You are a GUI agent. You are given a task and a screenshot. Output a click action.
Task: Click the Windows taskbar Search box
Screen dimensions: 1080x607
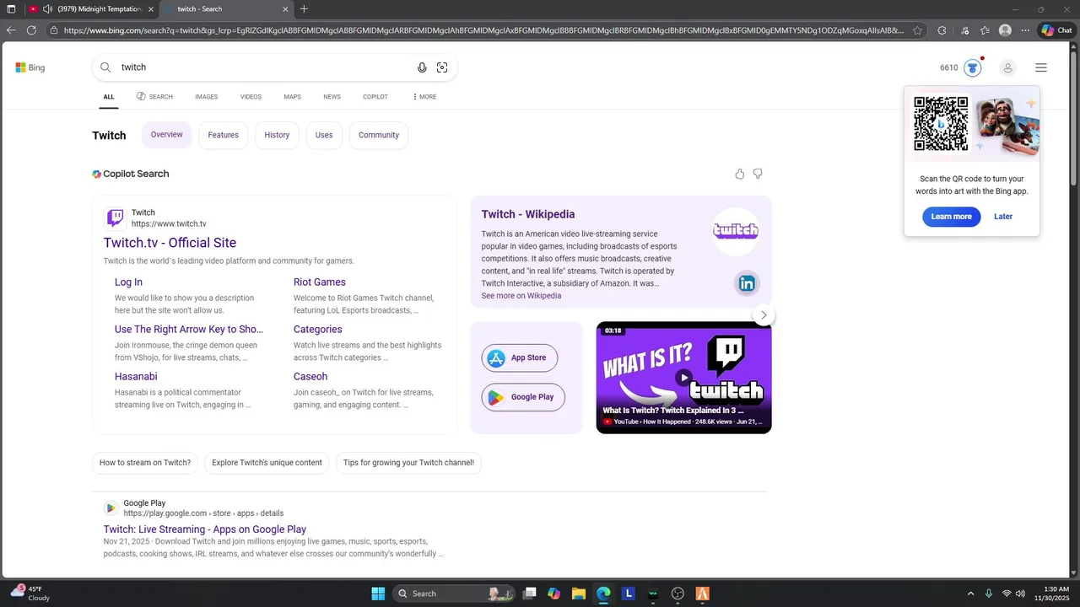[x=454, y=594]
